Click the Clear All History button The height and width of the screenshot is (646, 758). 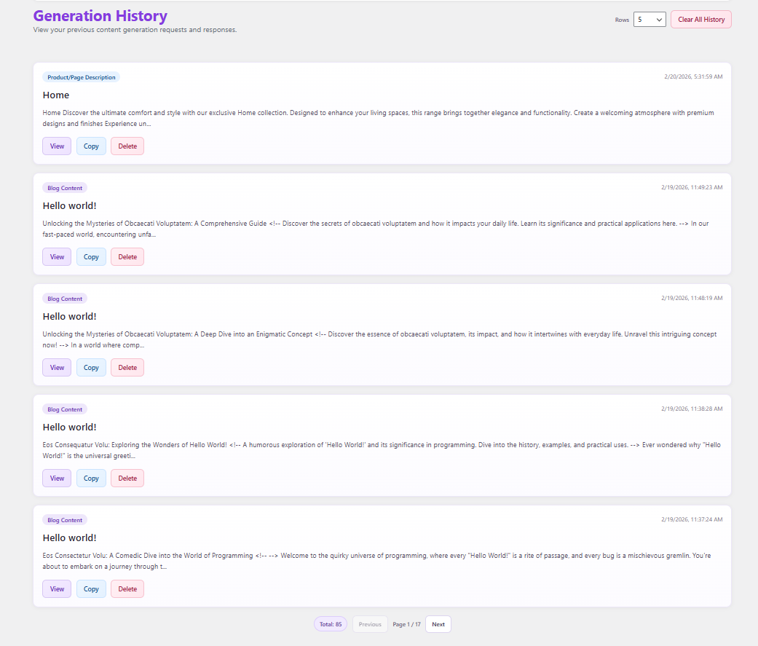[x=700, y=20]
